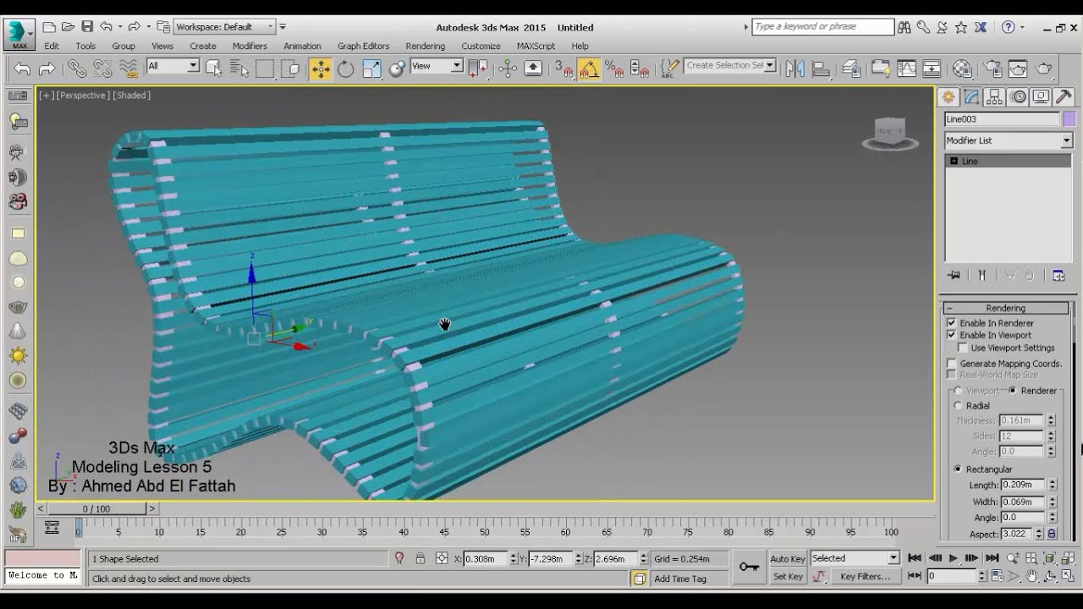Check Use Viewport Settings option
The height and width of the screenshot is (609, 1083).
(x=963, y=348)
